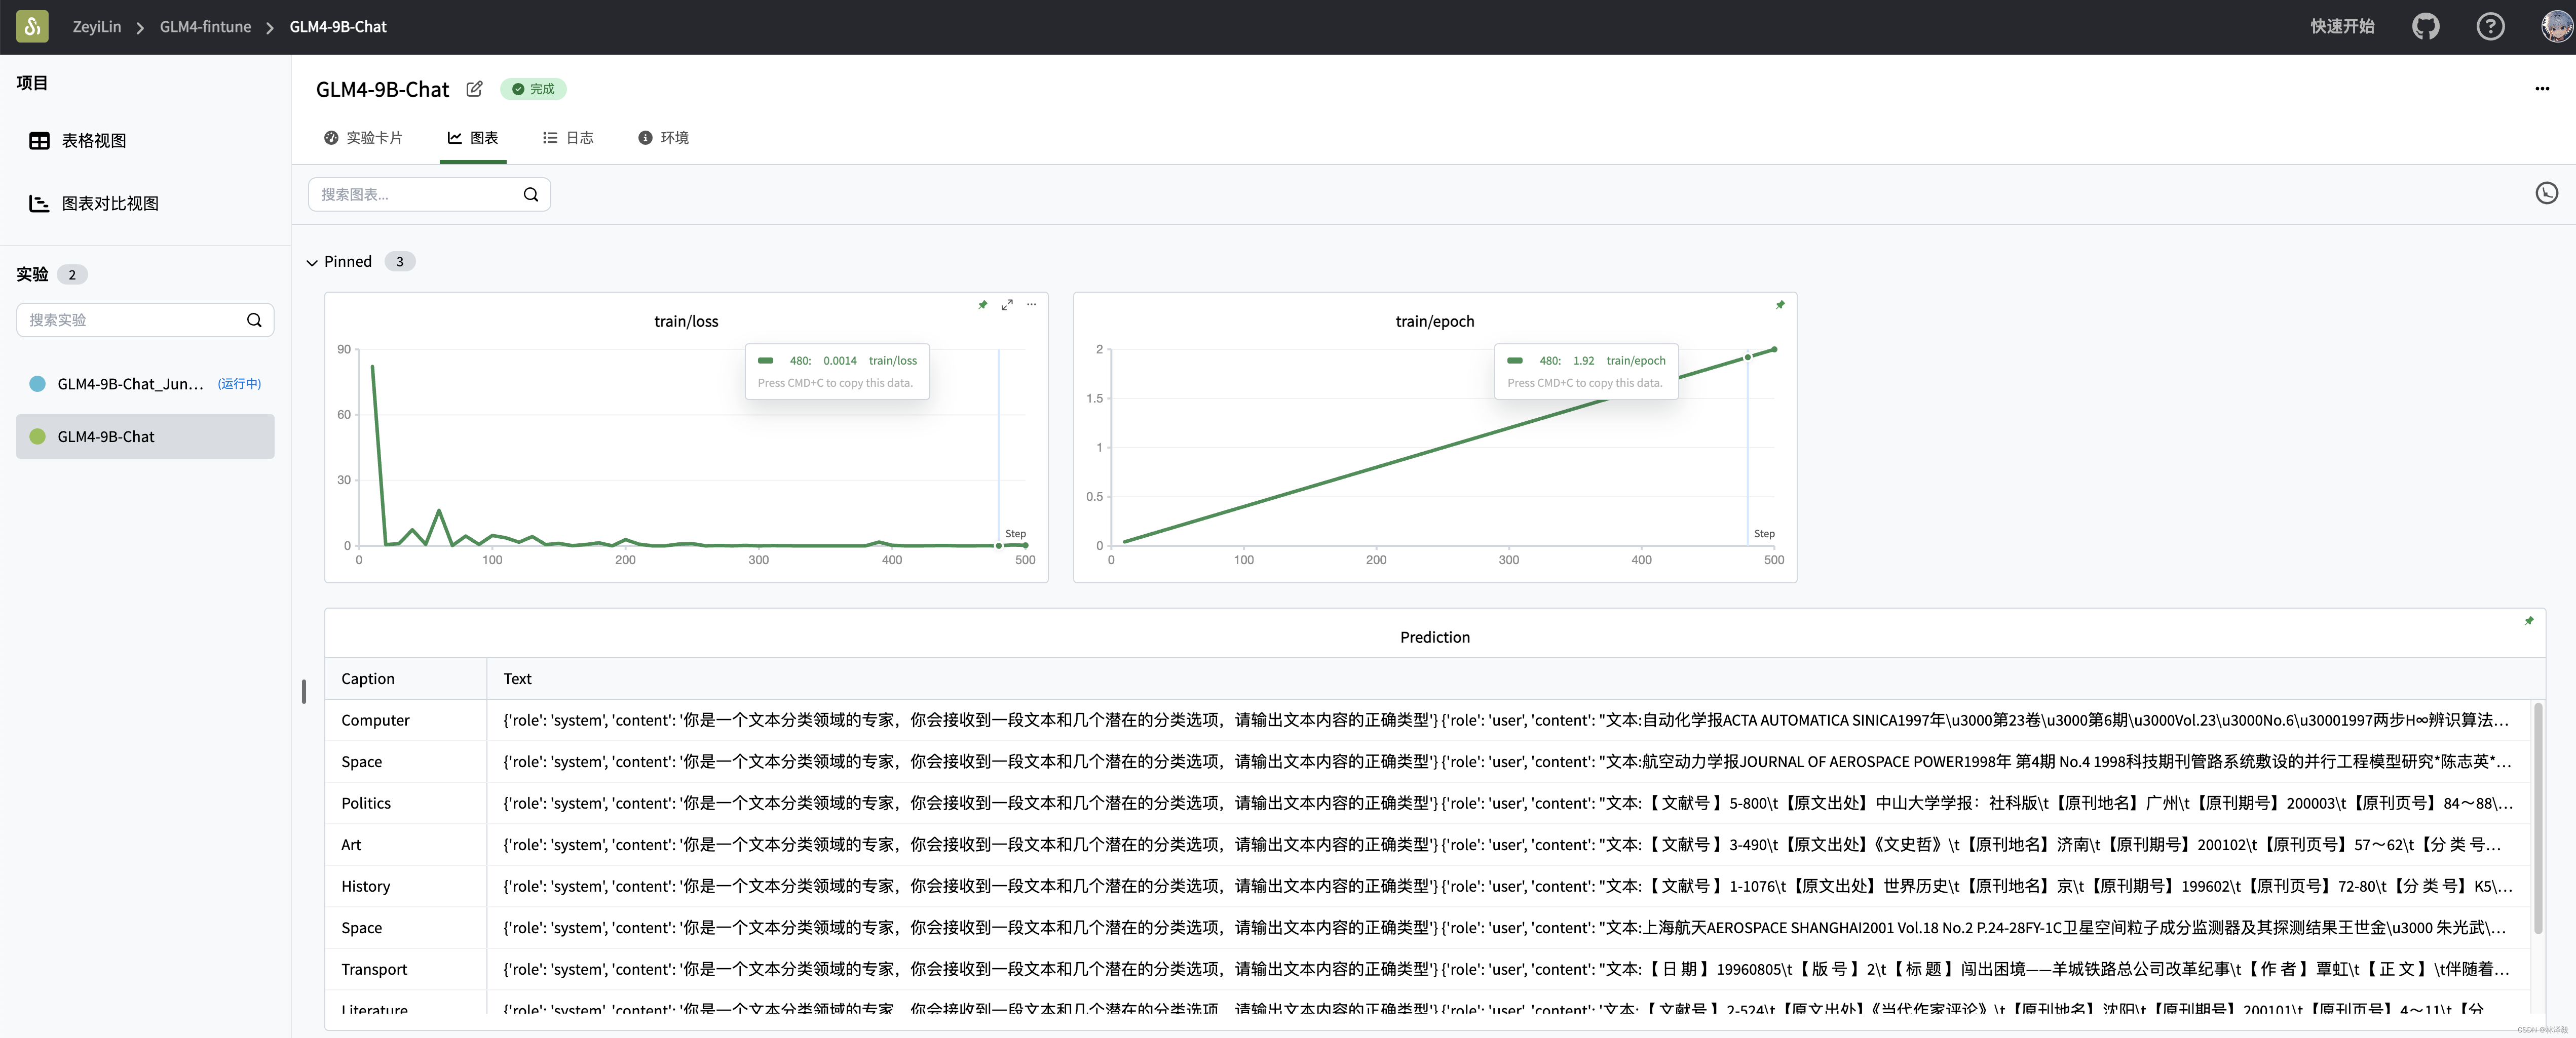Click blue color dot of running experiment

37,384
